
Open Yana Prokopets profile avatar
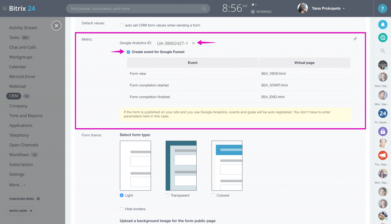(302, 8)
